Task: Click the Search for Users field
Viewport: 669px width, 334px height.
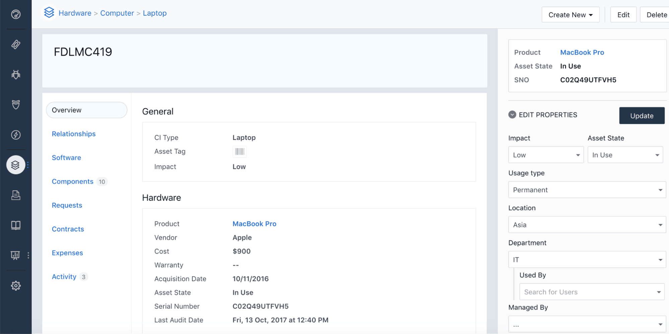Action: point(591,292)
